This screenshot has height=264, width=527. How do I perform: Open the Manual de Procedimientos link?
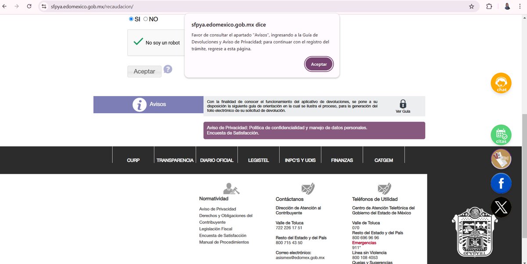[x=224, y=242]
